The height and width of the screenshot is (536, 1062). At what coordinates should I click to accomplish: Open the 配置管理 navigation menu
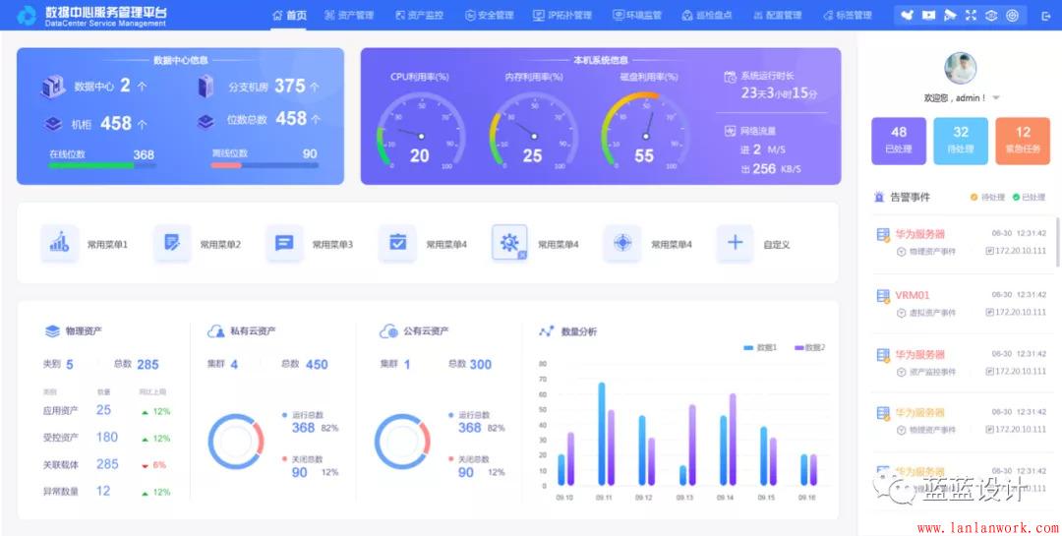777,16
